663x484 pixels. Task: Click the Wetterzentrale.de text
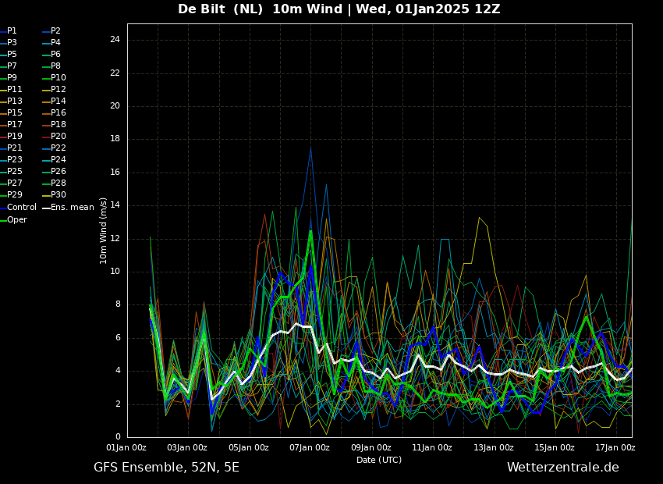pyautogui.click(x=562, y=468)
